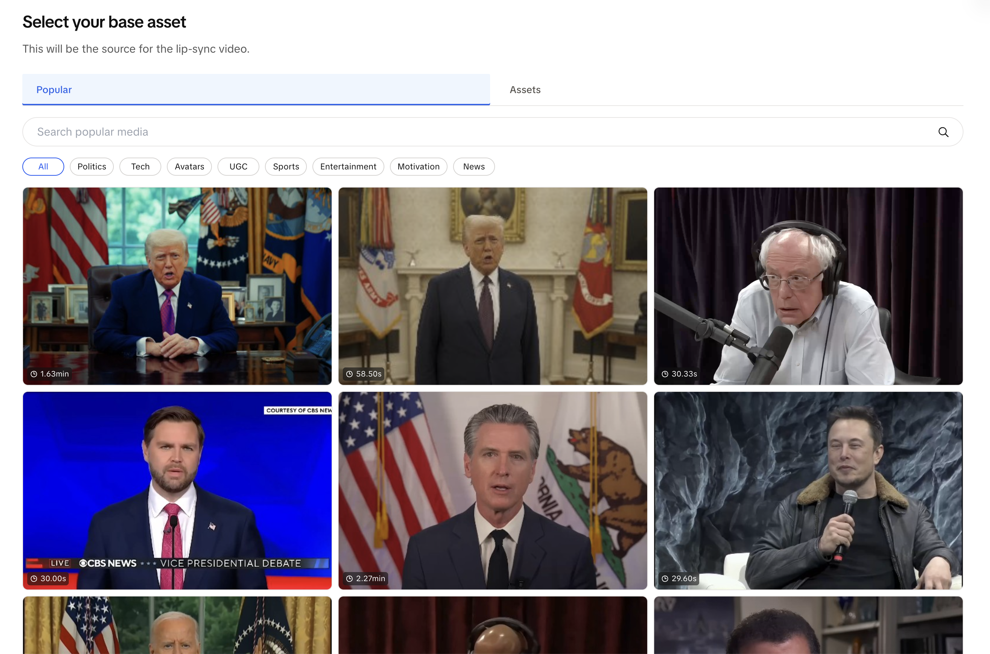Image resolution: width=990 pixels, height=654 pixels.
Task: Click the clock icon beside 2.27min
Action: point(349,578)
